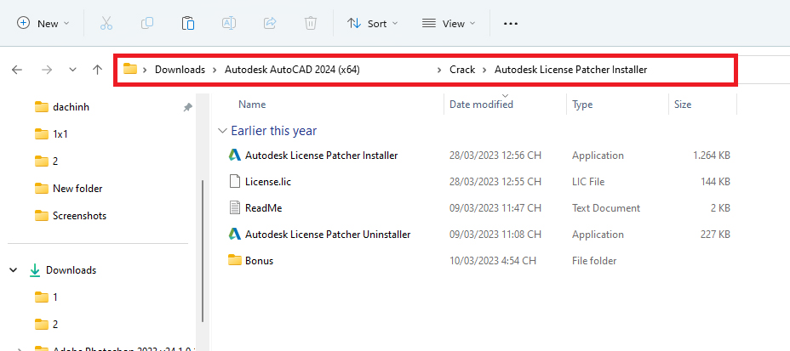Select Autodesk License Patcher Installer application icon

235,156
